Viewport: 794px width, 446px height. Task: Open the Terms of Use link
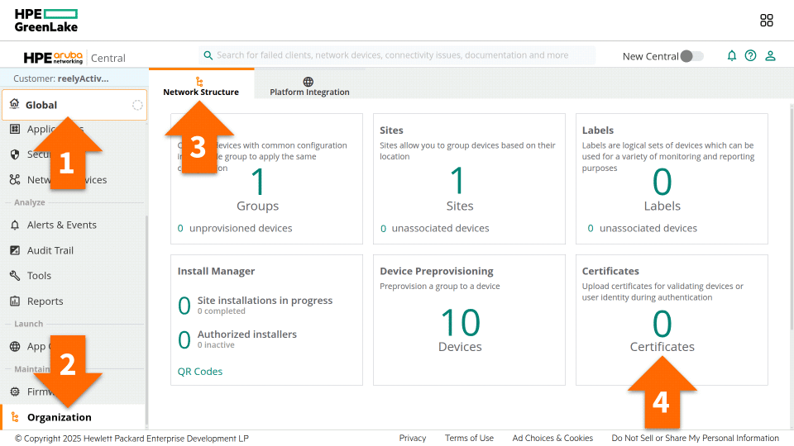[x=469, y=438]
